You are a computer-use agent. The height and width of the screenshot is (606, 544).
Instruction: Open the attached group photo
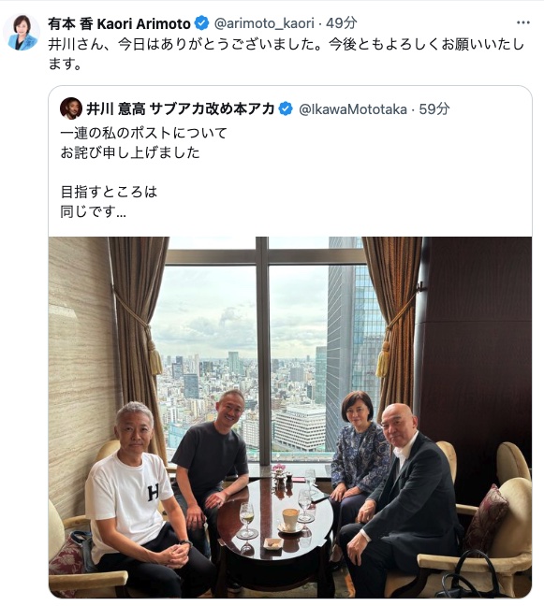(x=290, y=417)
